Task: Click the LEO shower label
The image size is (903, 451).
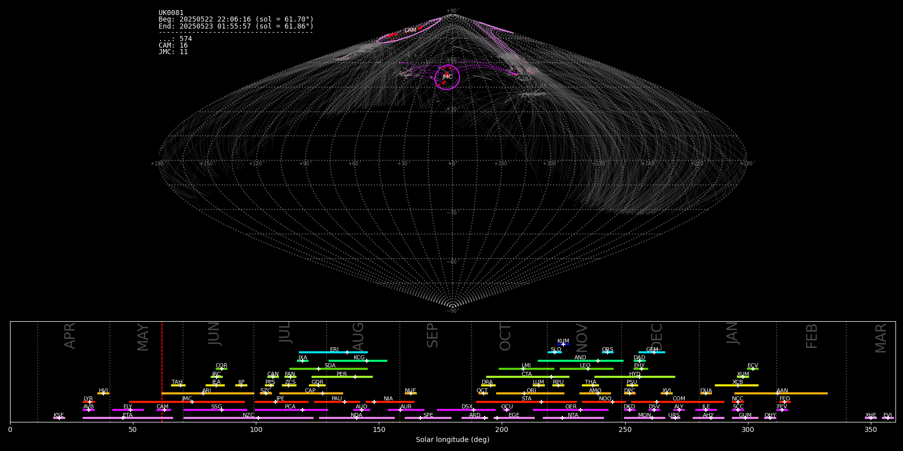Action: click(585, 366)
